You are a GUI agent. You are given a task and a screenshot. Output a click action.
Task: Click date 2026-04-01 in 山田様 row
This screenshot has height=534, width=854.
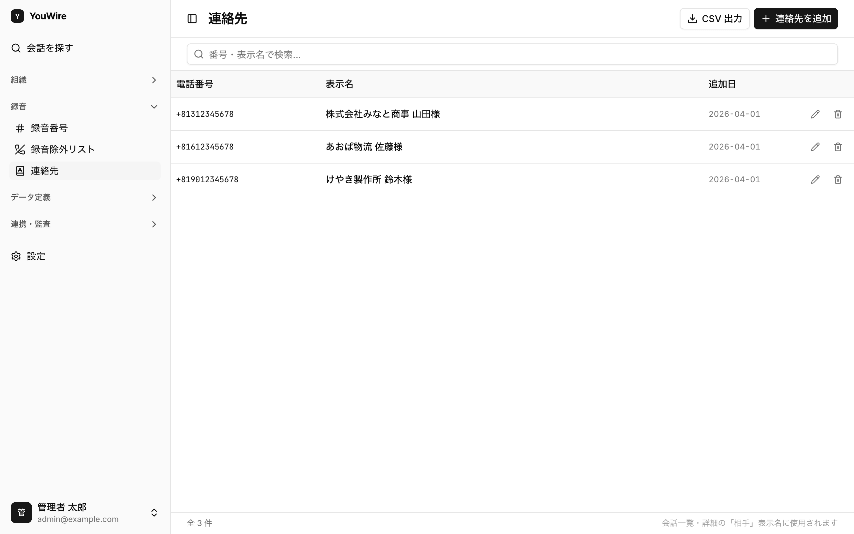pos(734,114)
